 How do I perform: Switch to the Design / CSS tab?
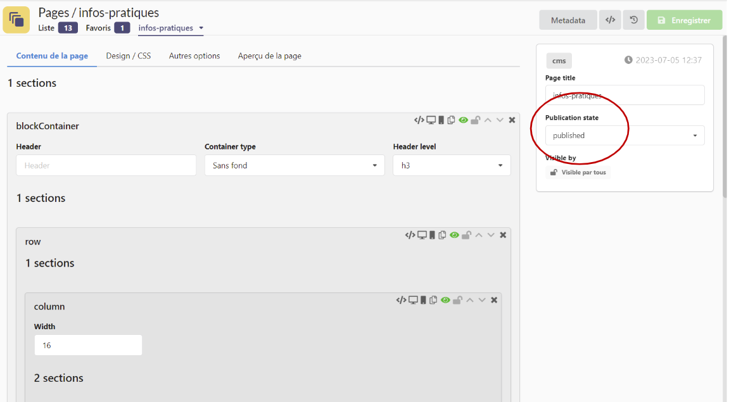click(129, 56)
